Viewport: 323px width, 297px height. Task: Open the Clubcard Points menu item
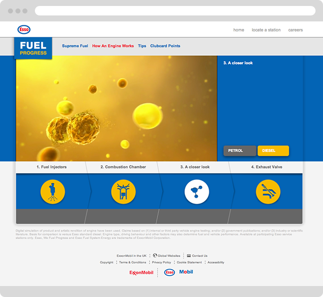click(x=165, y=46)
